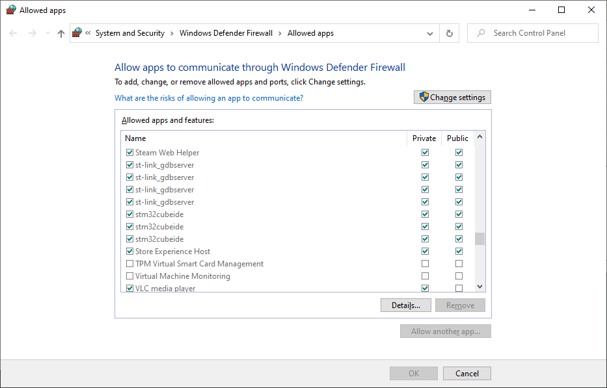The height and width of the screenshot is (388, 607).
Task: Go forward using the forward arrow
Action: (33, 33)
